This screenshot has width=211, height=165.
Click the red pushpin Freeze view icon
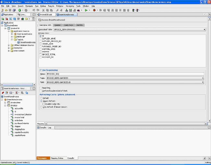3,93
